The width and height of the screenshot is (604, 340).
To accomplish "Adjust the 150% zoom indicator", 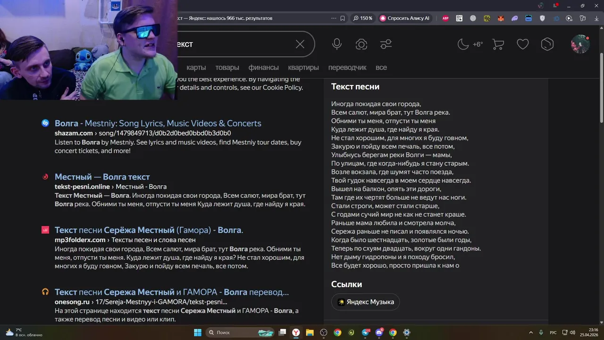I will click(x=363, y=18).
